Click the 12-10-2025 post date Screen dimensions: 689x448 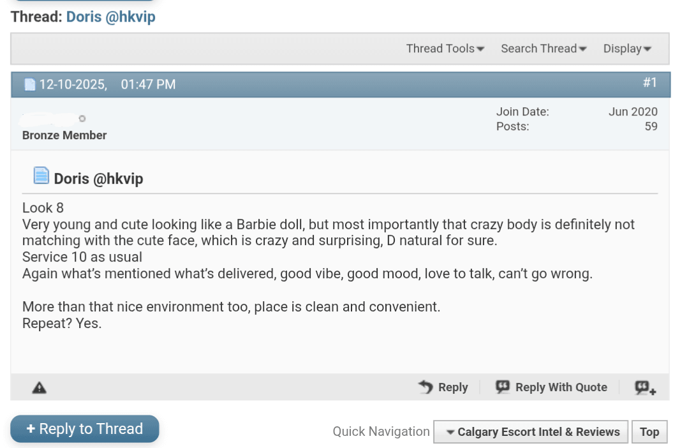coord(73,84)
